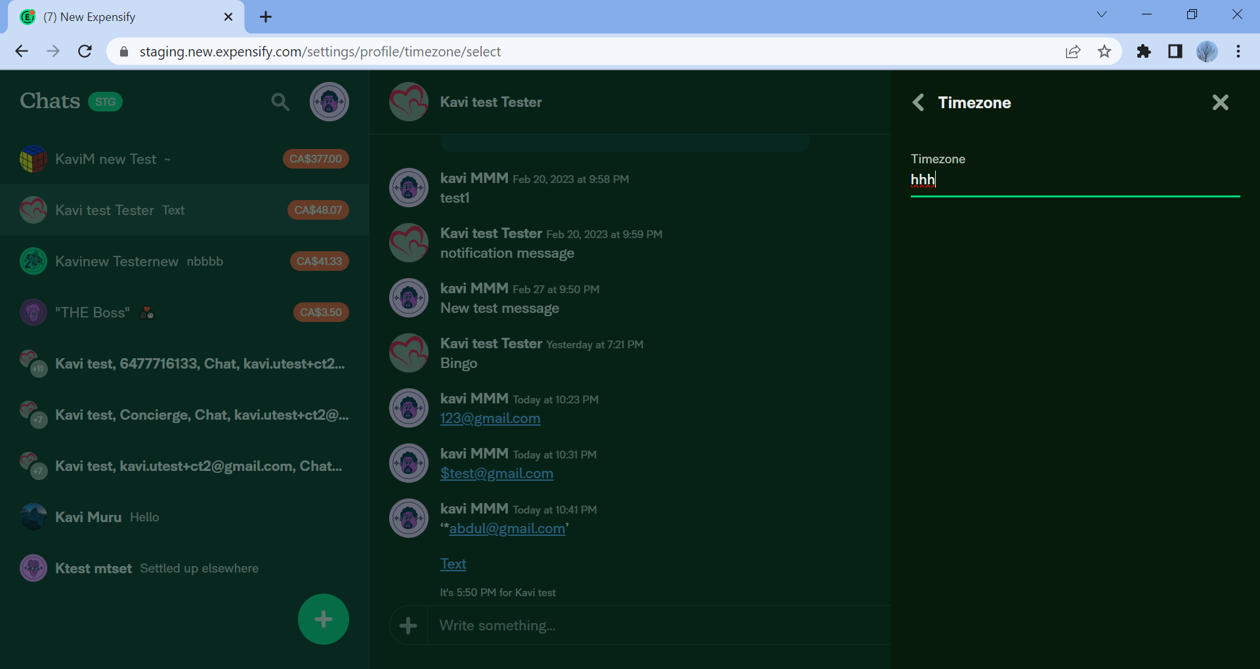Go back from the Timezone panel

click(918, 102)
